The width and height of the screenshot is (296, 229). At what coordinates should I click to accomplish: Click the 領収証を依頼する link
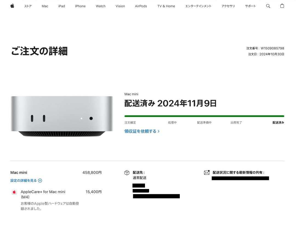click(140, 131)
